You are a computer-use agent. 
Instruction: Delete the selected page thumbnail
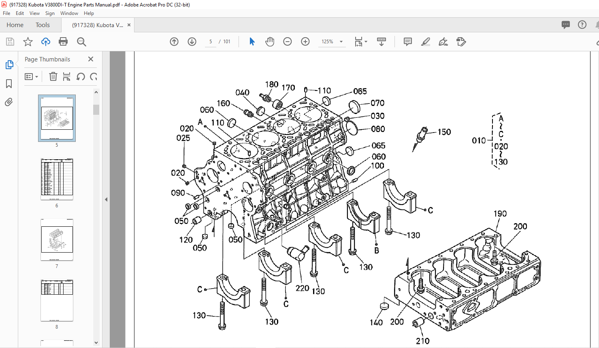[x=53, y=76]
